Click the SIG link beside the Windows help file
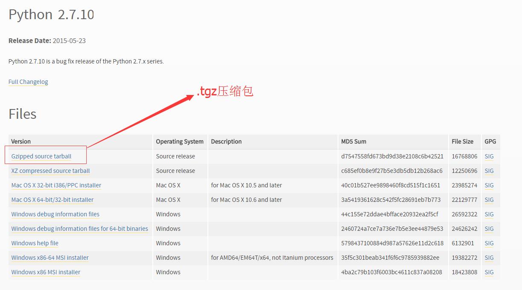The height and width of the screenshot is (290, 522). coord(489,243)
